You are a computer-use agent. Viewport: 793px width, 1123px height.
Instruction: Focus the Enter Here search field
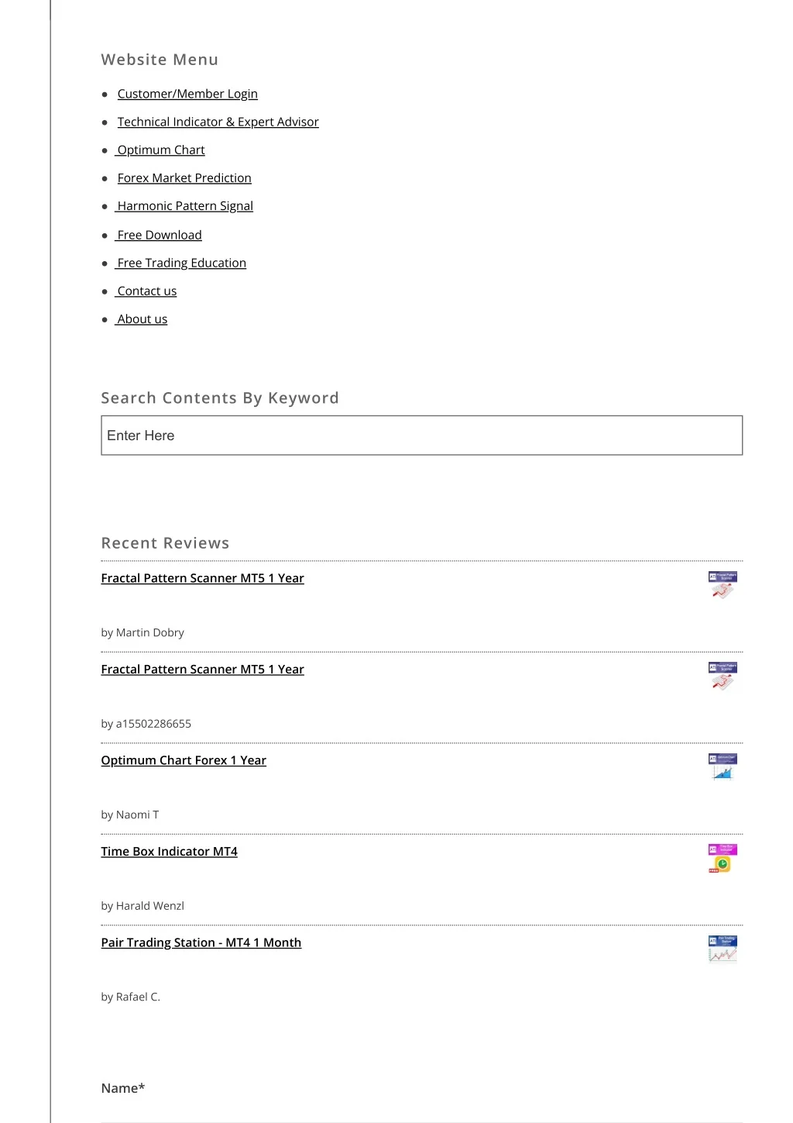pyautogui.click(x=422, y=436)
